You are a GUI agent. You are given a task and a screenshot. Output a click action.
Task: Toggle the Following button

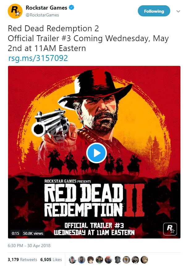pyautogui.click(x=154, y=11)
